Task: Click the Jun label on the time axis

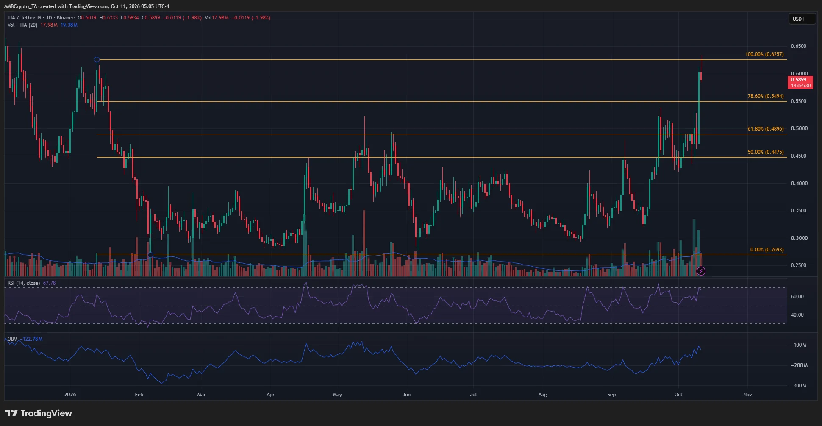Action: tap(406, 395)
